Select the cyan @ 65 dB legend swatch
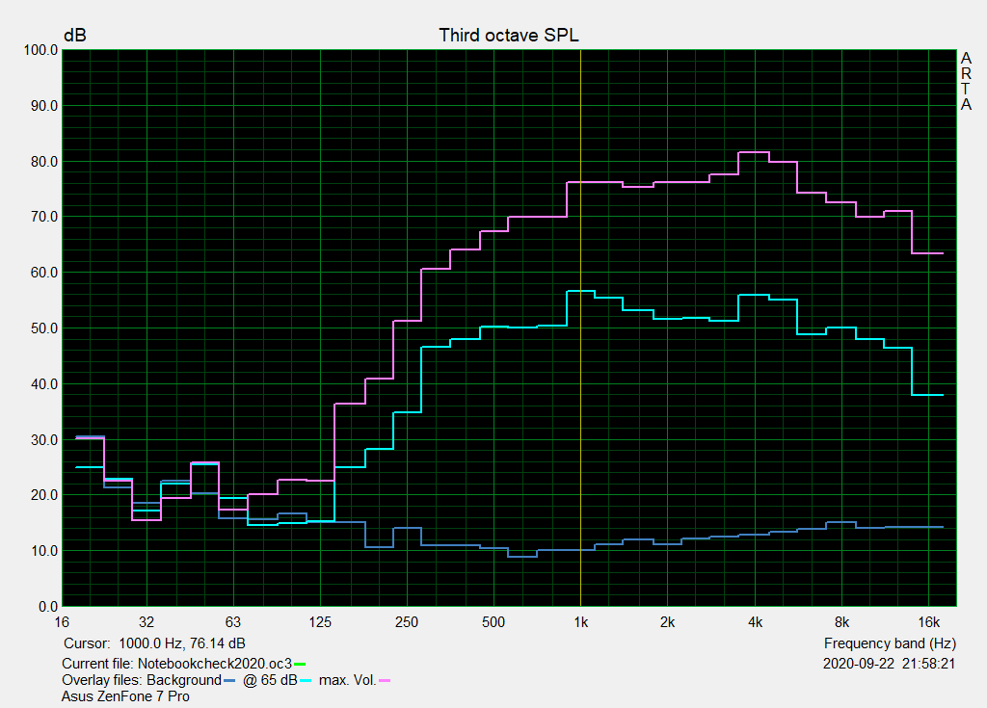This screenshot has height=708, width=987. (308, 680)
